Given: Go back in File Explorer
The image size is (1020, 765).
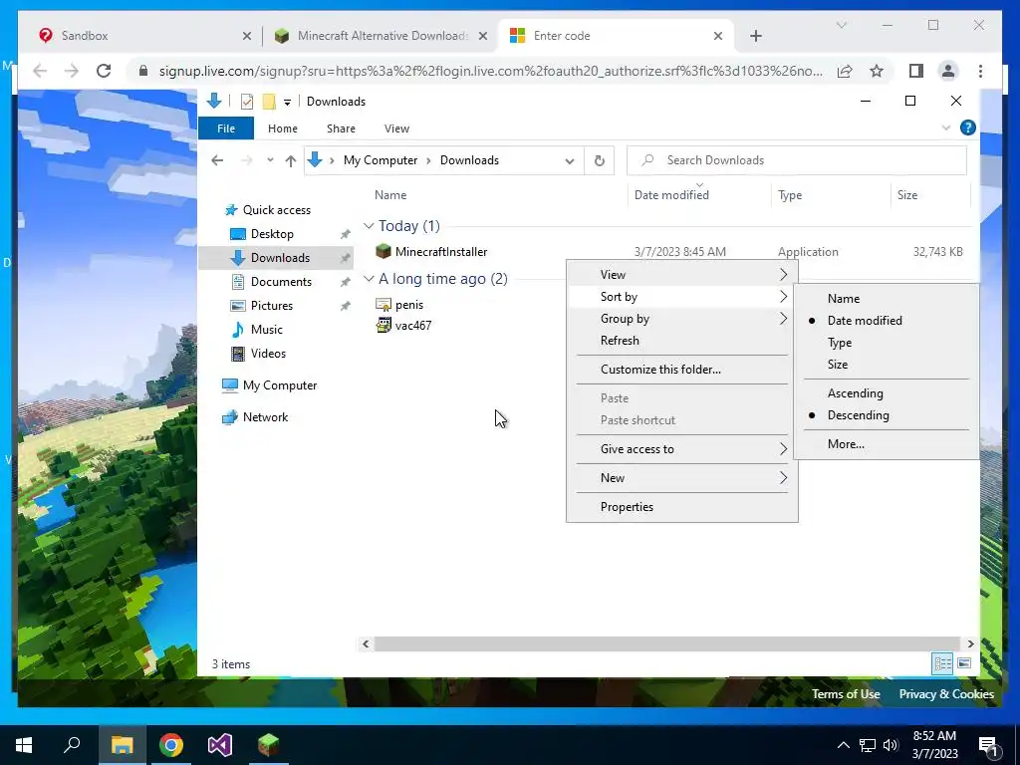Looking at the screenshot, I should pyautogui.click(x=217, y=160).
